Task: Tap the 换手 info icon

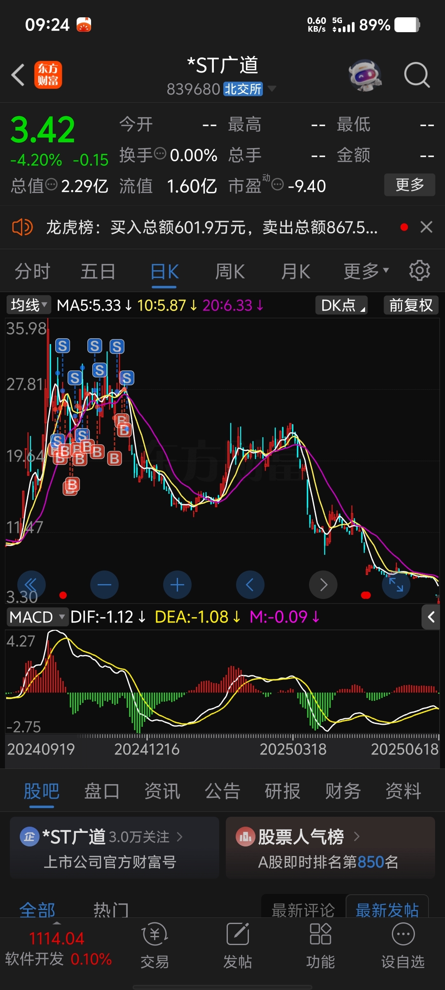Action: point(160,154)
